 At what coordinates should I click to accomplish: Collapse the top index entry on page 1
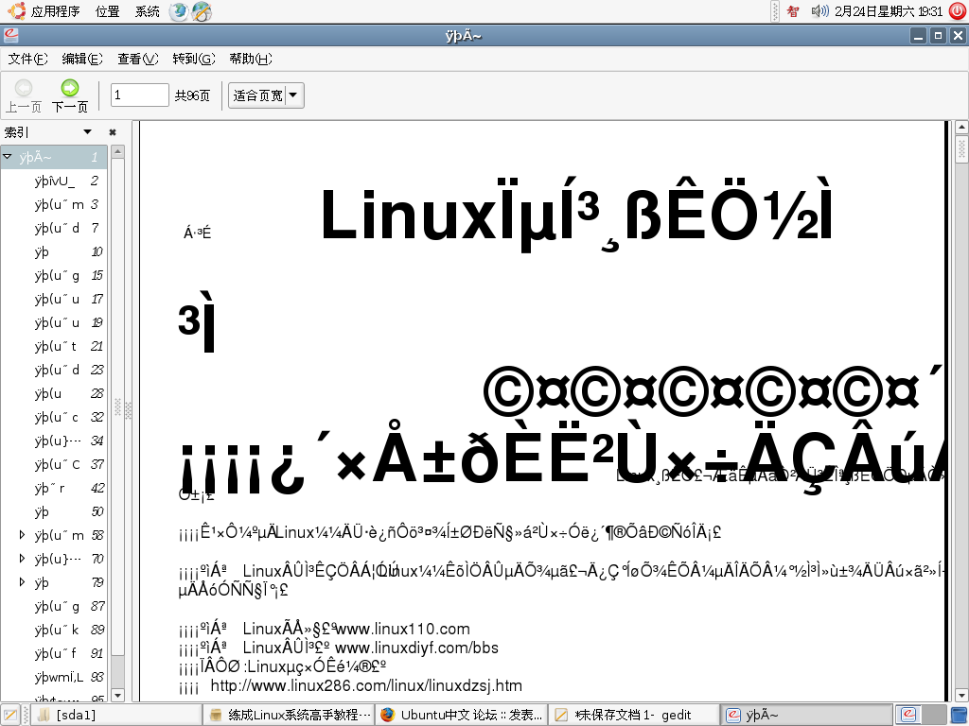coord(8,157)
